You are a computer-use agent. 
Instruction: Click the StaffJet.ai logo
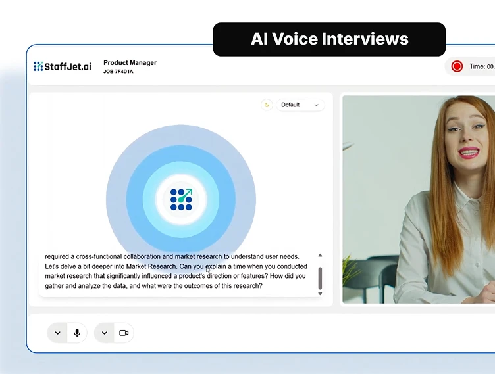63,66
